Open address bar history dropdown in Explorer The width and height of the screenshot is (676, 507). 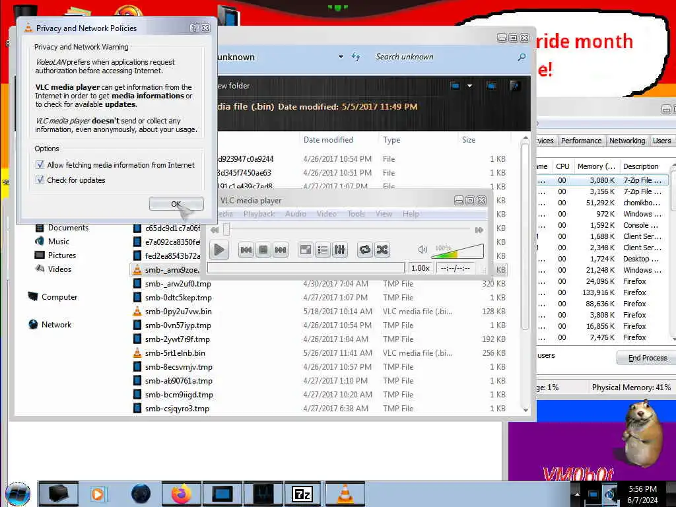341,57
